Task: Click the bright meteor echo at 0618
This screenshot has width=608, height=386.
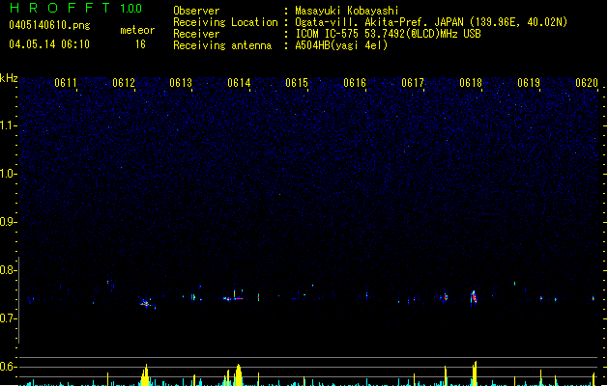Action: [x=474, y=297]
